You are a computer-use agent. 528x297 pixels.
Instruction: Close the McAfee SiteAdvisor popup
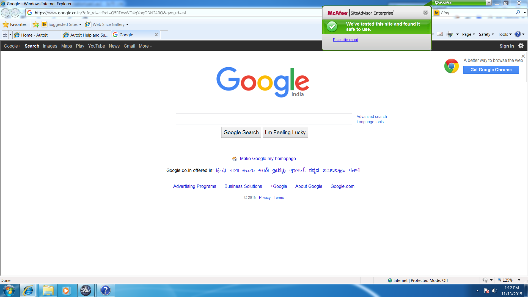[x=425, y=13]
